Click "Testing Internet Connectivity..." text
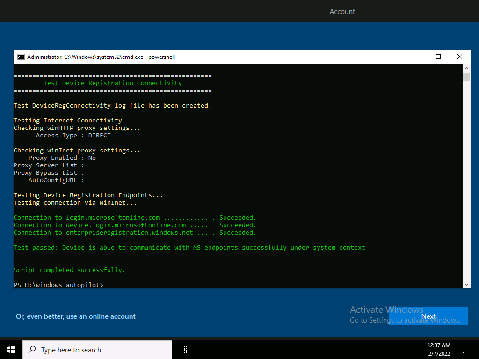 click(73, 120)
